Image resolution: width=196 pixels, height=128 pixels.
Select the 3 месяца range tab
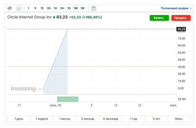click(88, 119)
